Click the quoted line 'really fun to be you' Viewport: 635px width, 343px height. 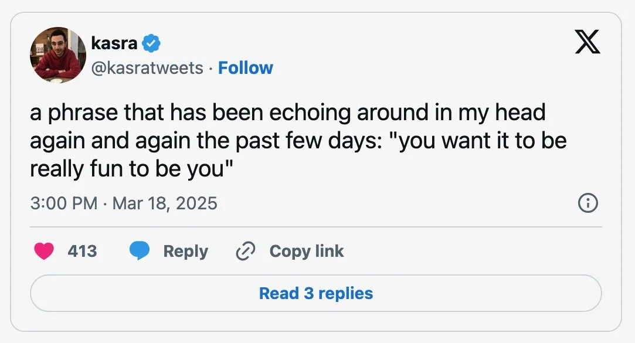tap(132, 169)
